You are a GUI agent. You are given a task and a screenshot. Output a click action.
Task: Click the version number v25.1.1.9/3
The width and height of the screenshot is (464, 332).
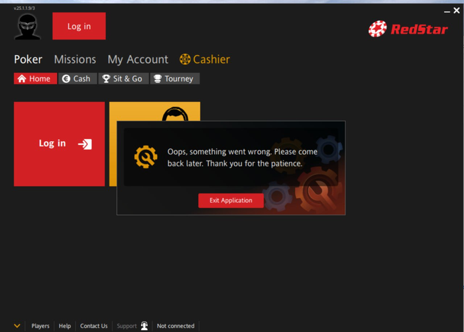pos(25,8)
